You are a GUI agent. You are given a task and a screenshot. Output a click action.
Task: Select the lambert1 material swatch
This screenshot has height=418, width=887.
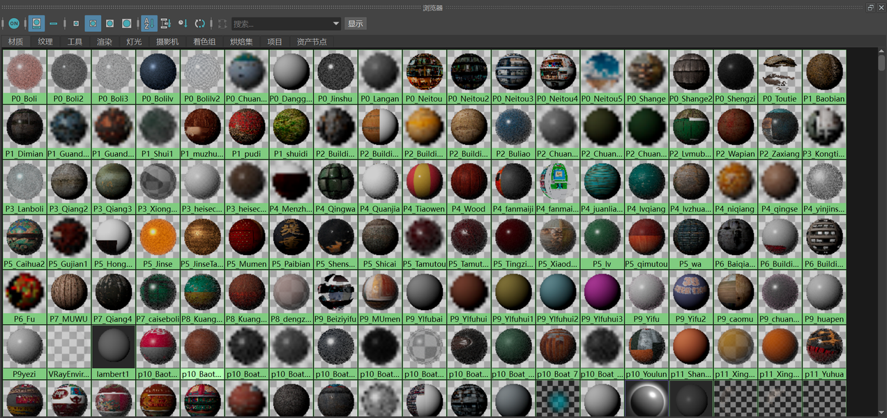pyautogui.click(x=113, y=352)
